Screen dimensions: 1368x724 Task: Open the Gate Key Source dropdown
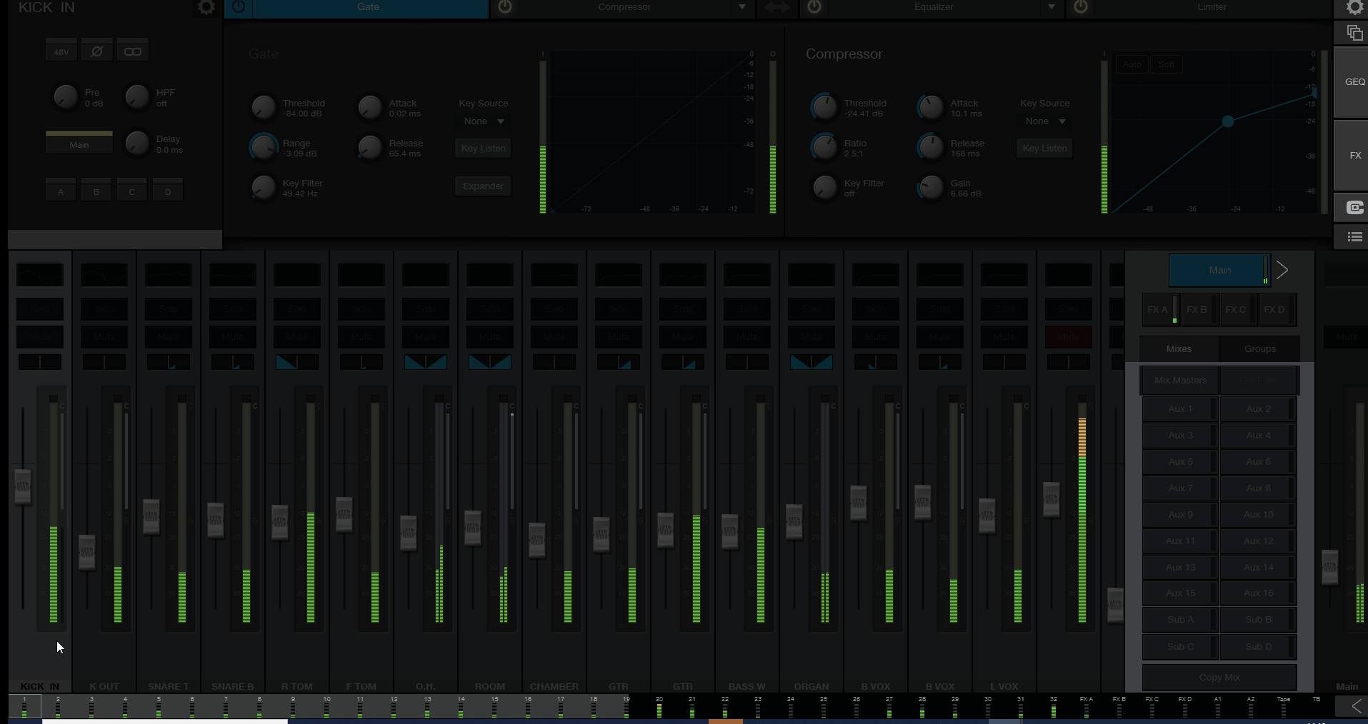(x=482, y=121)
